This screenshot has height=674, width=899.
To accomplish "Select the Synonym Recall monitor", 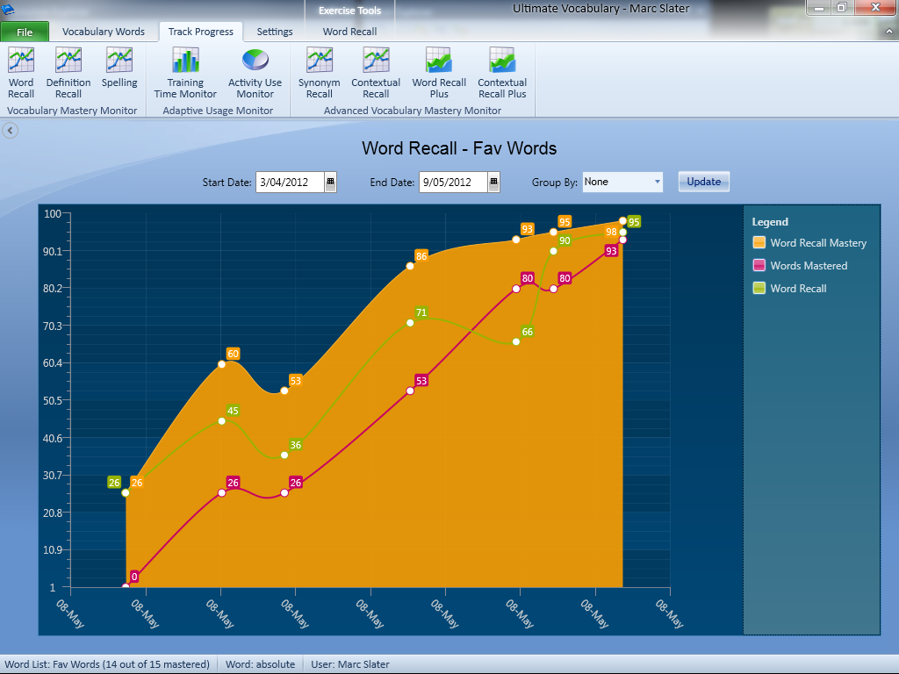I will click(x=319, y=72).
